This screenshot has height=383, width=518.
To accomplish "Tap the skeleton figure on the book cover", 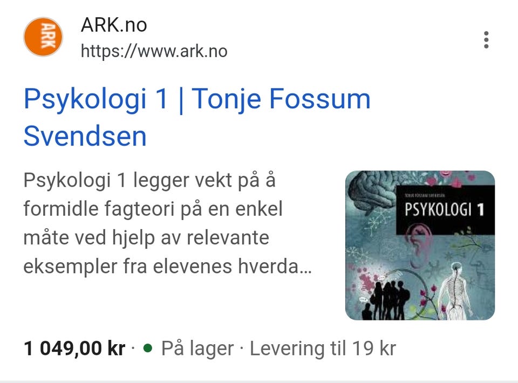I will 455,291.
